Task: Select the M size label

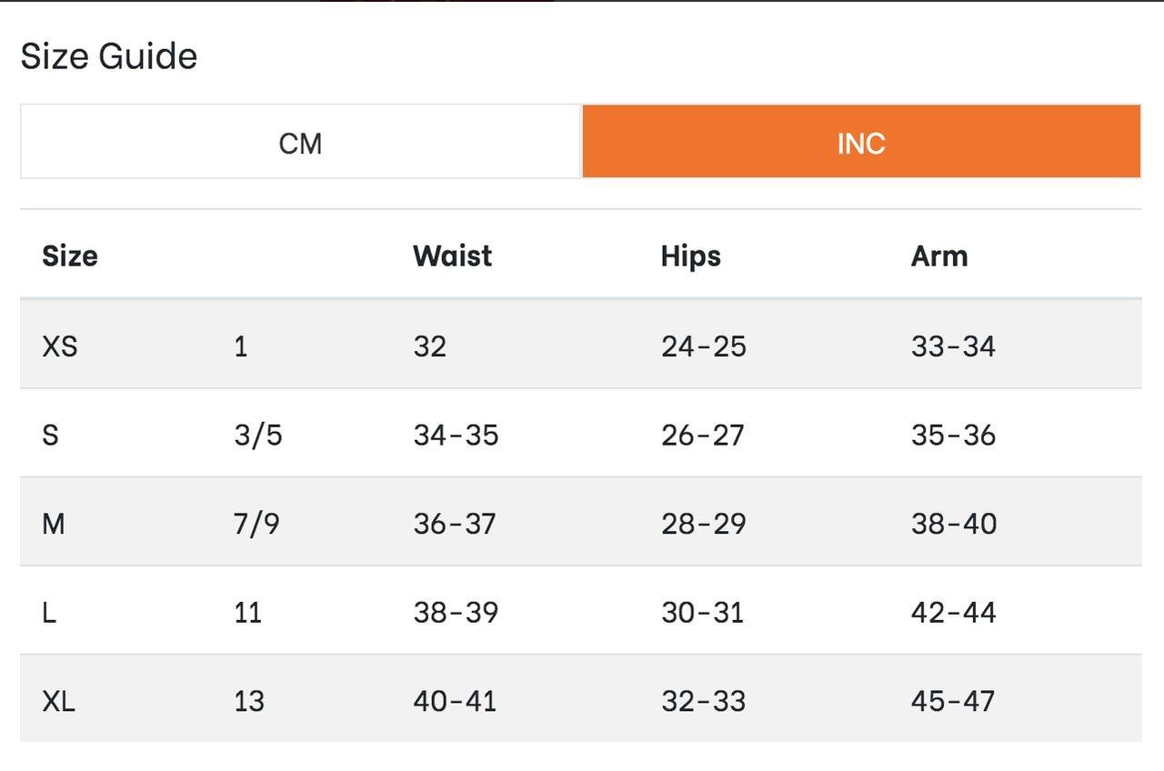Action: [54, 524]
